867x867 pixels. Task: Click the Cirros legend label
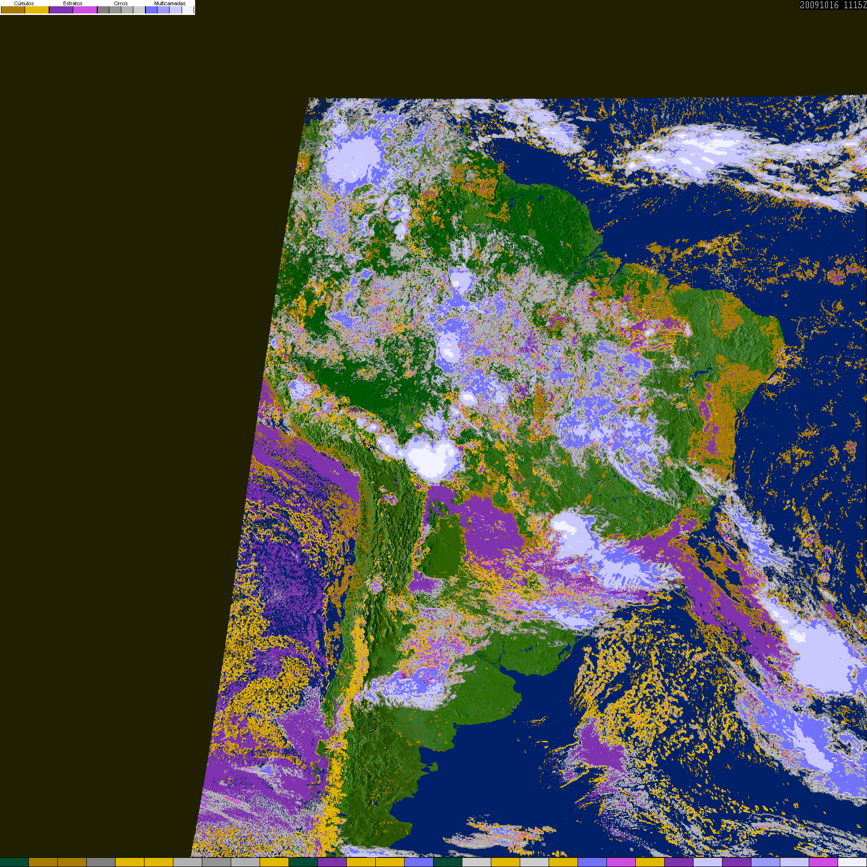point(121,3)
